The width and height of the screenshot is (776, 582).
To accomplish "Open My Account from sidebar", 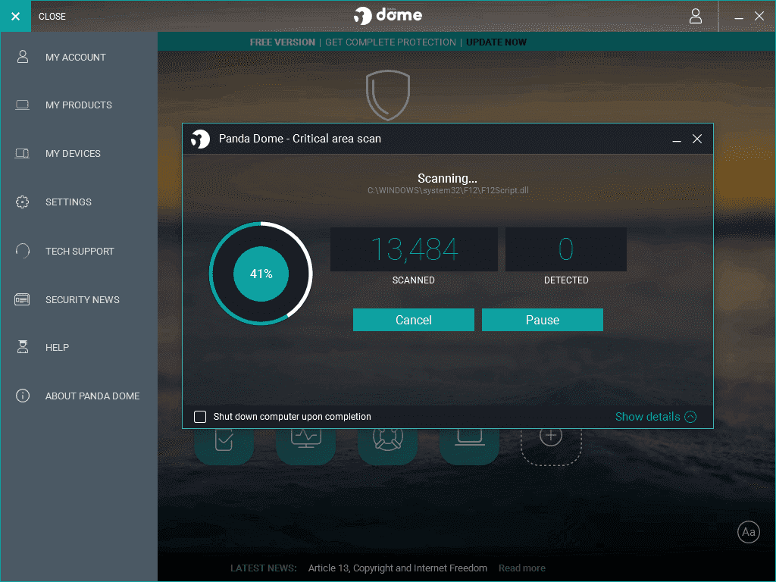I will pyautogui.click(x=75, y=57).
